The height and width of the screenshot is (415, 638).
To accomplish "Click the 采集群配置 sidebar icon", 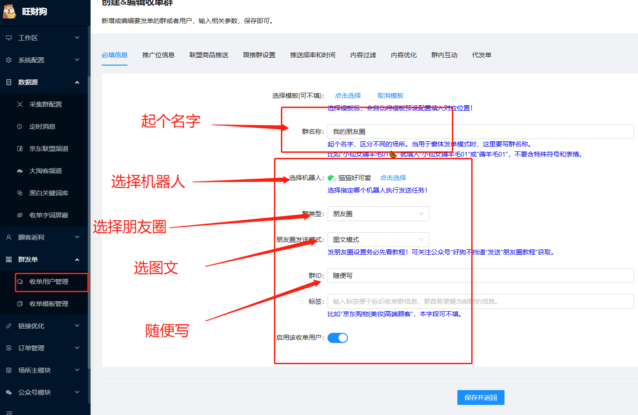I will click(20, 104).
